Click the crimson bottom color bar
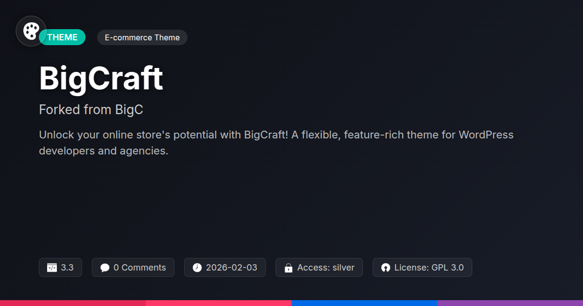Image resolution: width=583 pixels, height=306 pixels. pyautogui.click(x=73, y=303)
